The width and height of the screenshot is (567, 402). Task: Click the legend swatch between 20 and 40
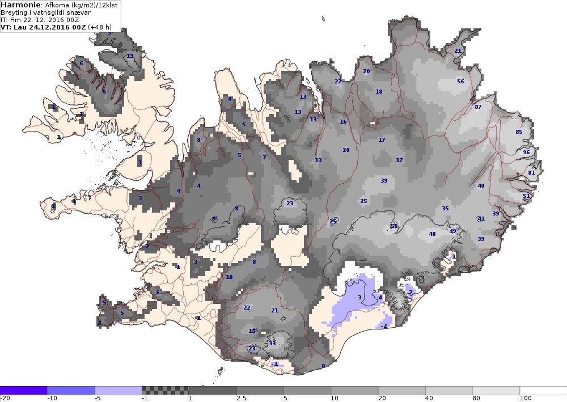pyautogui.click(x=402, y=391)
